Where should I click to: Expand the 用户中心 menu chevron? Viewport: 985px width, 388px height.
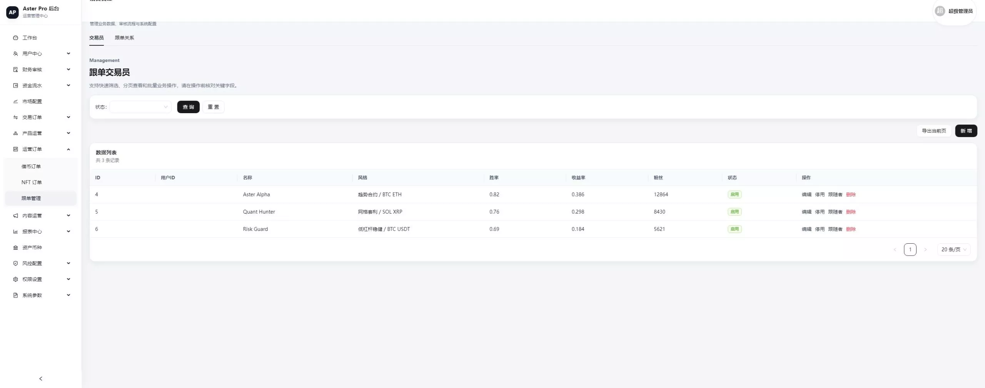point(68,54)
